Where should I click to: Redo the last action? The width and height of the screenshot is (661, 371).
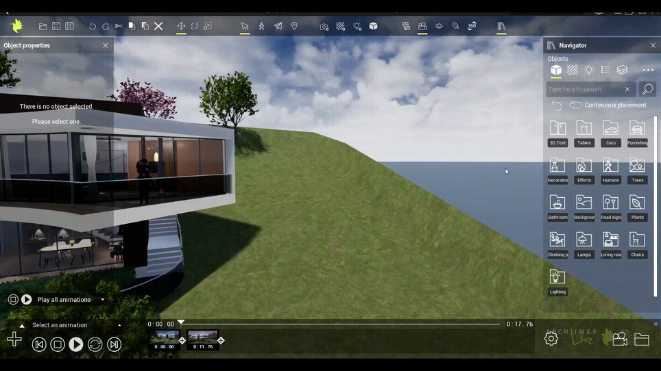(x=106, y=26)
